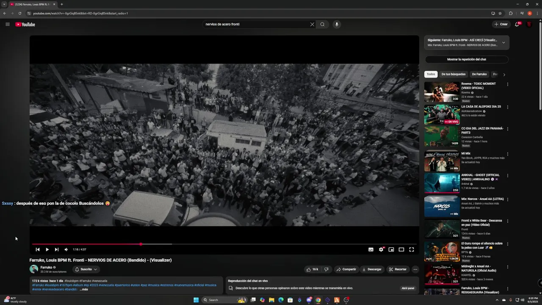
Task: Open Chrome extensions puzzle icon
Action: [511, 13]
